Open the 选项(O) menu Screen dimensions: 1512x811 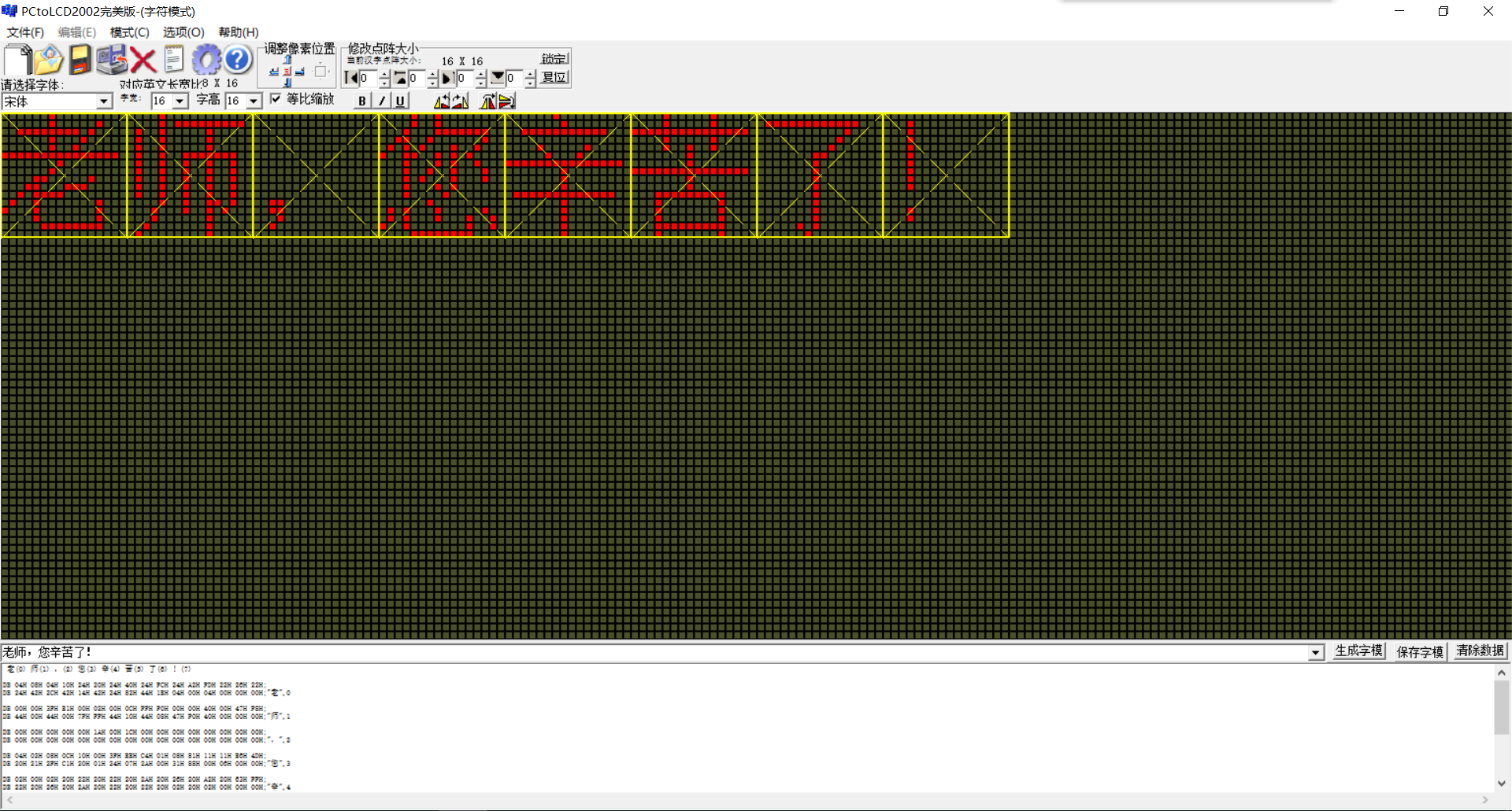183,32
